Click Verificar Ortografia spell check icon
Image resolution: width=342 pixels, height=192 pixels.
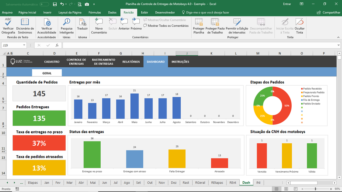pyautogui.click(x=8, y=22)
